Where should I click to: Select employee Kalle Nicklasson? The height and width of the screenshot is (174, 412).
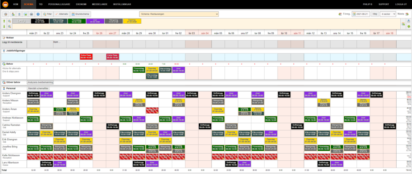pos(10,155)
